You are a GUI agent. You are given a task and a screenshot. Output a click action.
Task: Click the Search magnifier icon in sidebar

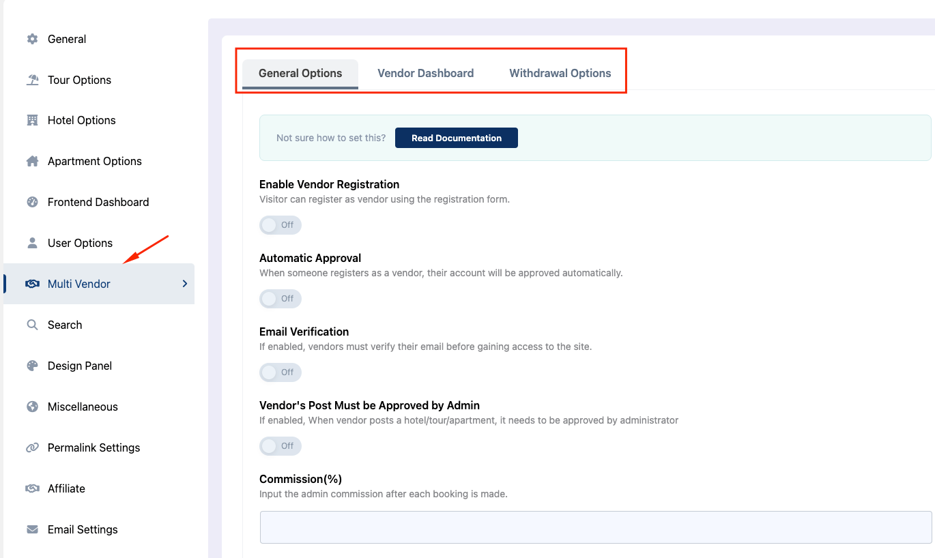pos(32,325)
